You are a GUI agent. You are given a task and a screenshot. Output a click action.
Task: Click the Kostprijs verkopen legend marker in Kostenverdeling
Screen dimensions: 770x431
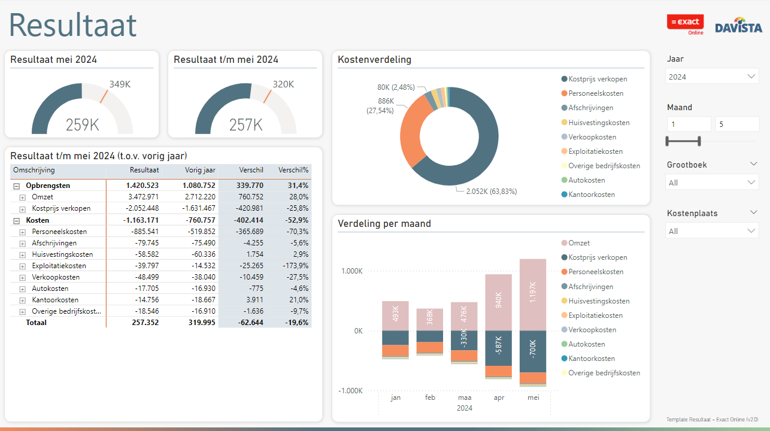[564, 79]
